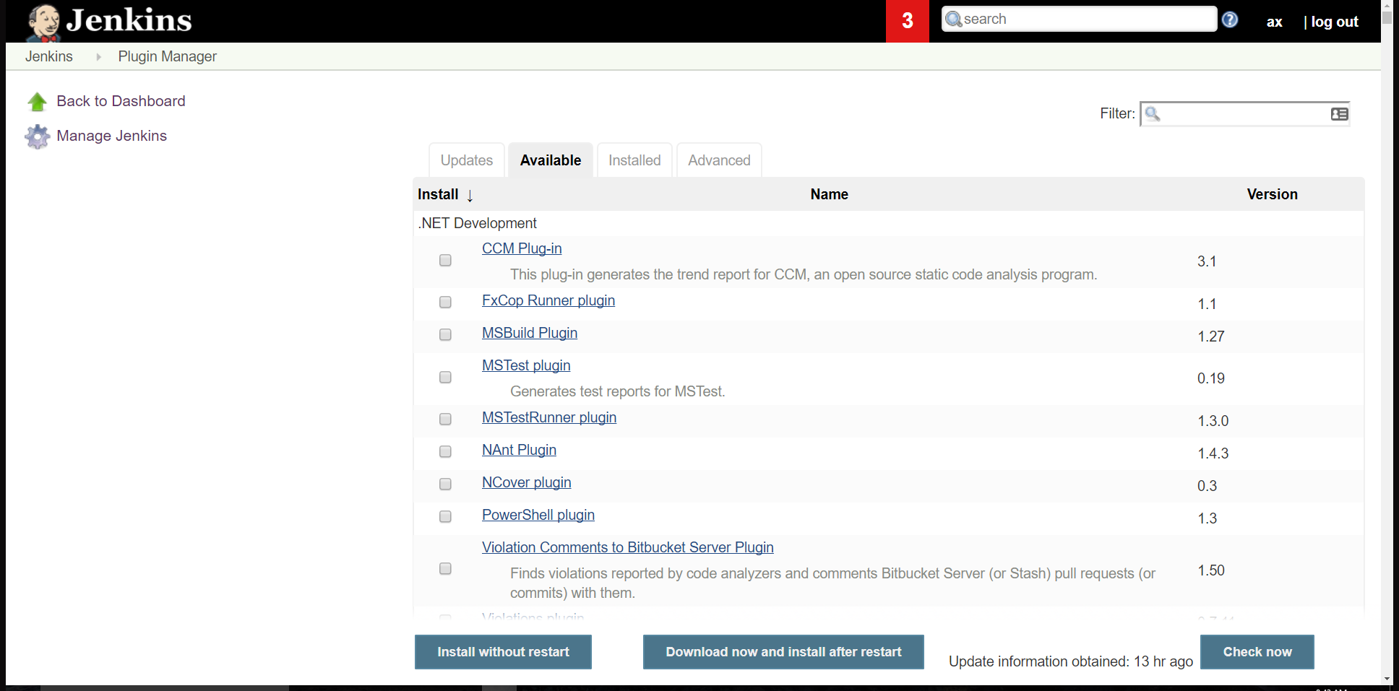The width and height of the screenshot is (1399, 691).
Task: Click the Manage Jenkins gear icon
Action: 37,136
